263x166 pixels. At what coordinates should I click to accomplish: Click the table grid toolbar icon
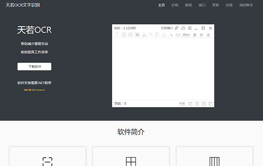coord(124,35)
